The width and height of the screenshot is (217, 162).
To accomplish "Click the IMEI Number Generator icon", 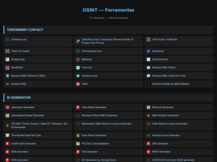I will [149, 116].
